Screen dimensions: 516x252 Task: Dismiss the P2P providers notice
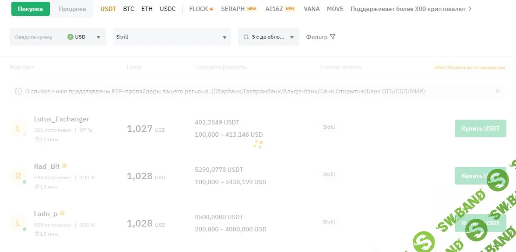click(x=497, y=91)
